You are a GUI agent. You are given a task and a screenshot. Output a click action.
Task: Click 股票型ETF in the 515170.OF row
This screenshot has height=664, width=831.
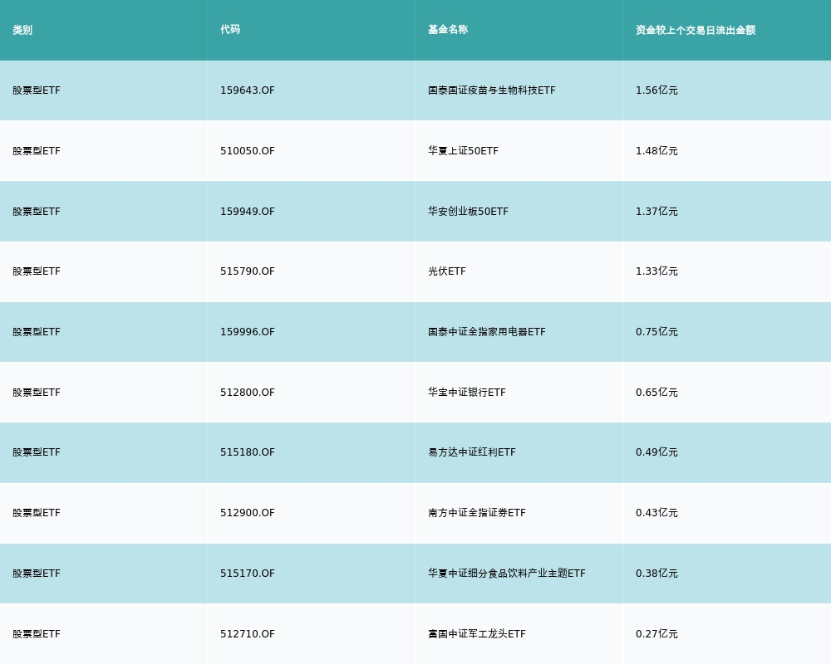point(37,574)
